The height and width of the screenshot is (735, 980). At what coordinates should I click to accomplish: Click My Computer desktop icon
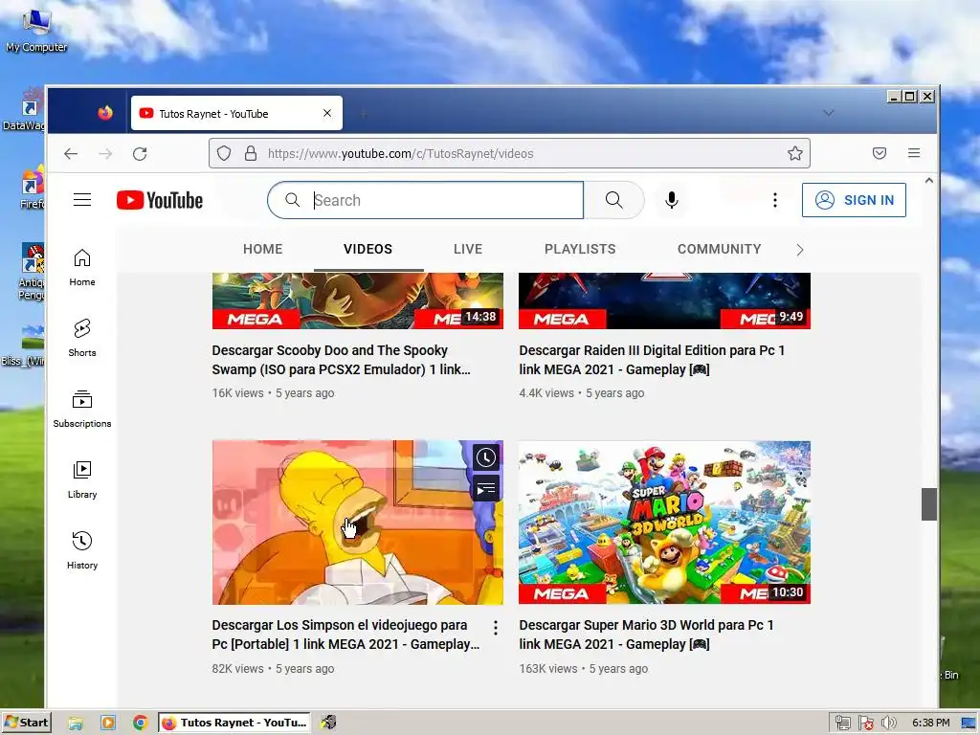point(36,31)
